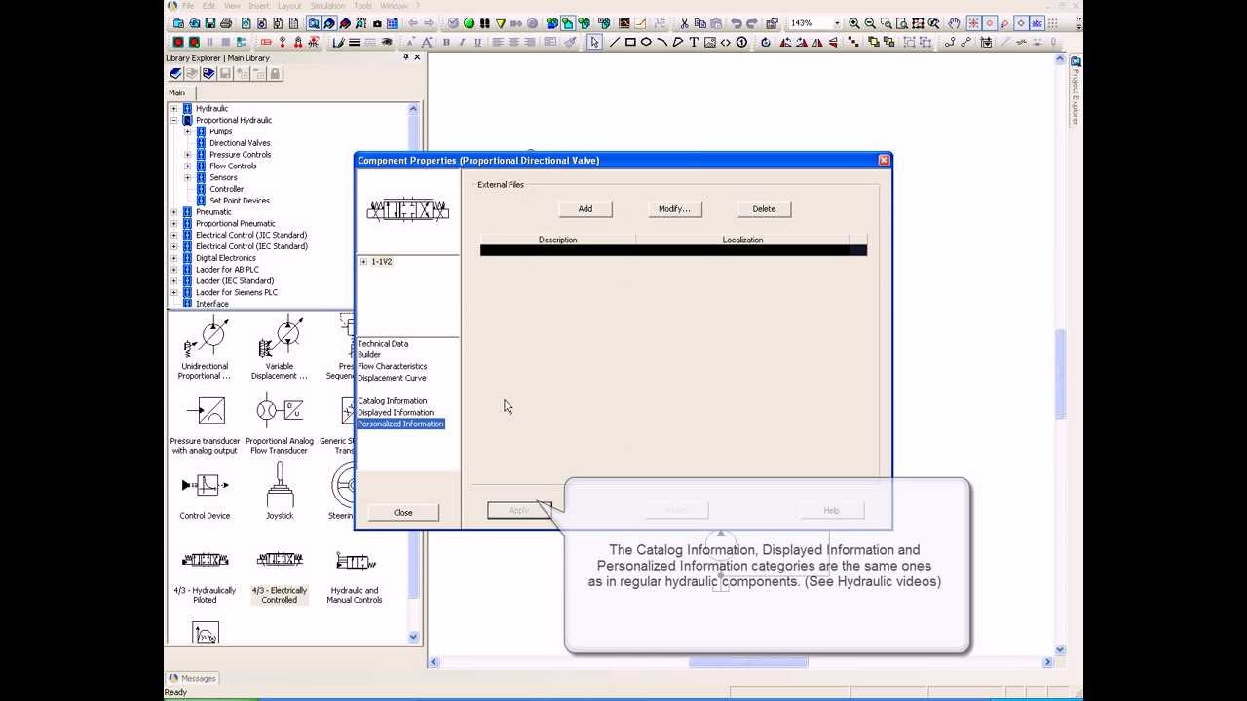
Task: Expand the Pumps tree node
Action: click(x=188, y=131)
